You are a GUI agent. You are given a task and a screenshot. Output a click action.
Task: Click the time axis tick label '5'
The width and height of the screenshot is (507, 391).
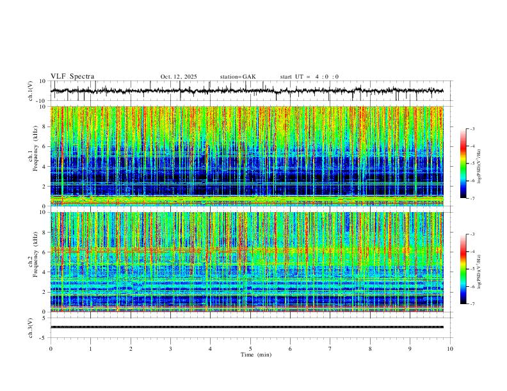tap(250, 349)
